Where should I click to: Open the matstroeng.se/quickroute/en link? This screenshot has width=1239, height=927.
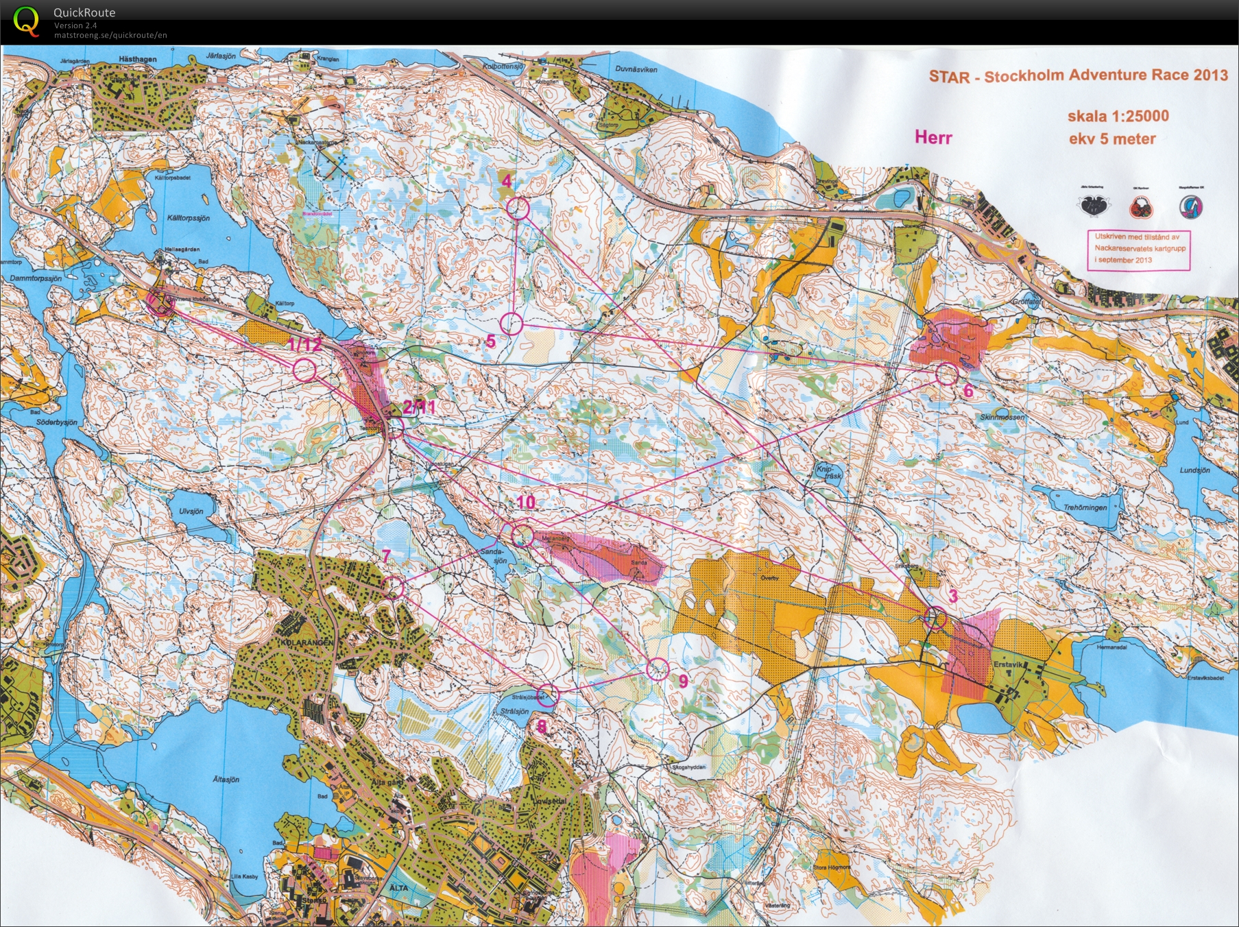pyautogui.click(x=110, y=35)
